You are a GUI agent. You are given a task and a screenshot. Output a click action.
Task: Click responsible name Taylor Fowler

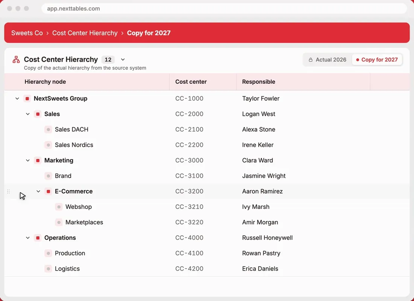[x=260, y=98]
